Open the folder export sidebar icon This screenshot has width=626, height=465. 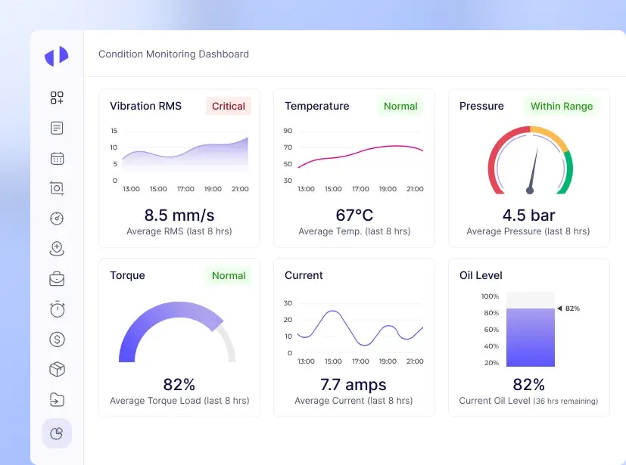click(x=57, y=399)
